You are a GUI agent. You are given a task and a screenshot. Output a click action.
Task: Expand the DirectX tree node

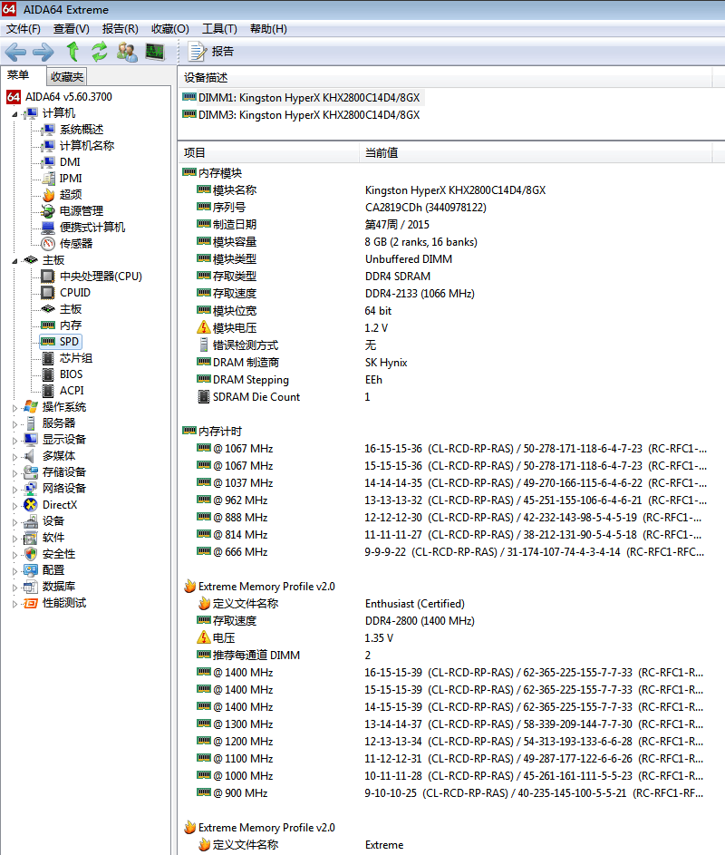(14, 506)
